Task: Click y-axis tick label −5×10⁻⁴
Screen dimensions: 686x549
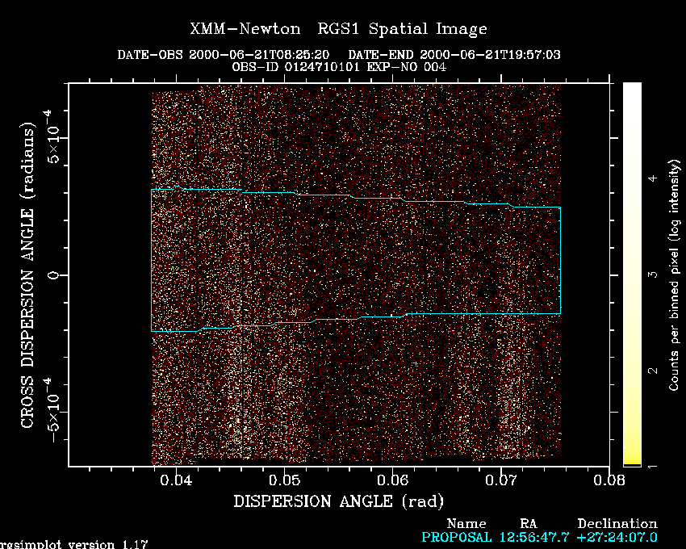Action: coord(52,411)
